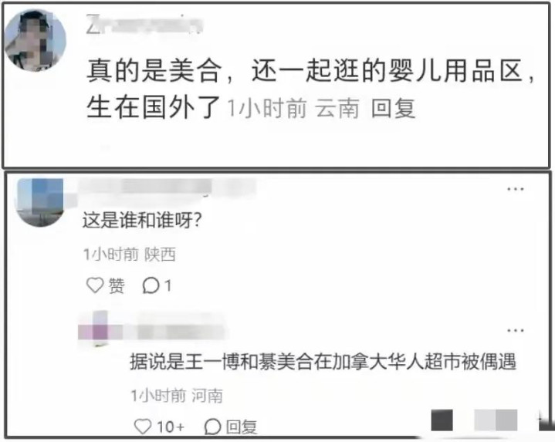Click the dark square at bottom right

pyautogui.click(x=442, y=420)
